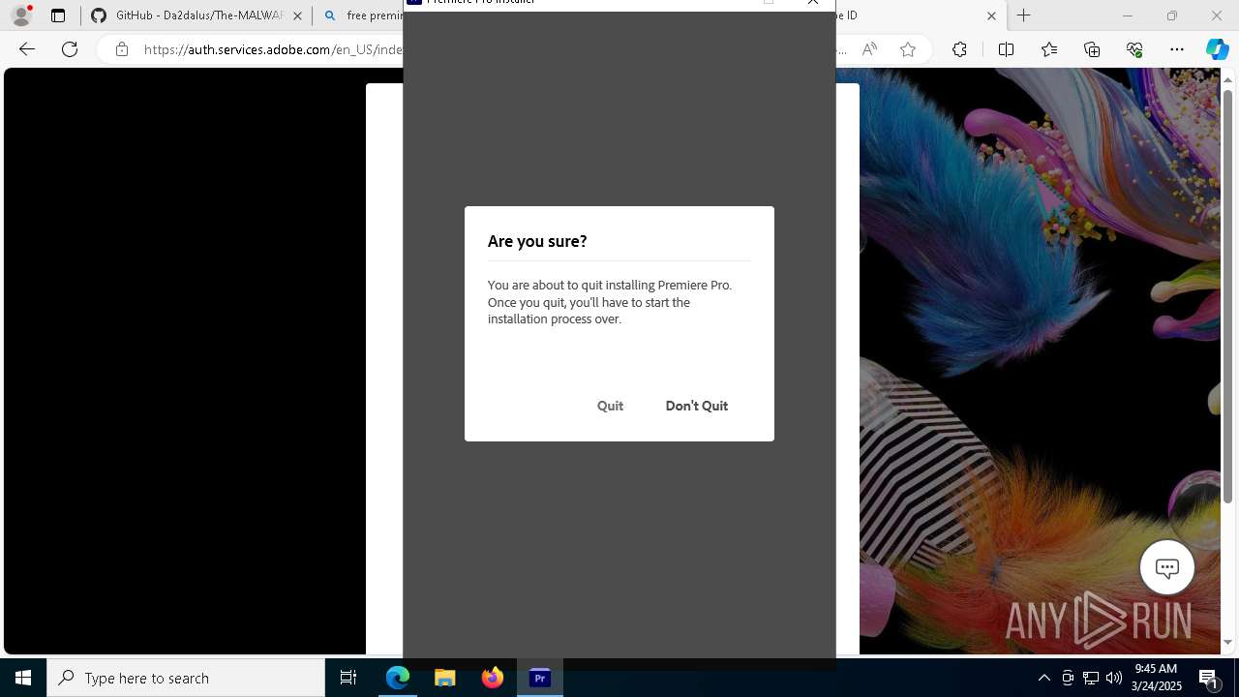Image resolution: width=1239 pixels, height=697 pixels.
Task: Minimize the Edge browser window
Action: click(x=1127, y=15)
